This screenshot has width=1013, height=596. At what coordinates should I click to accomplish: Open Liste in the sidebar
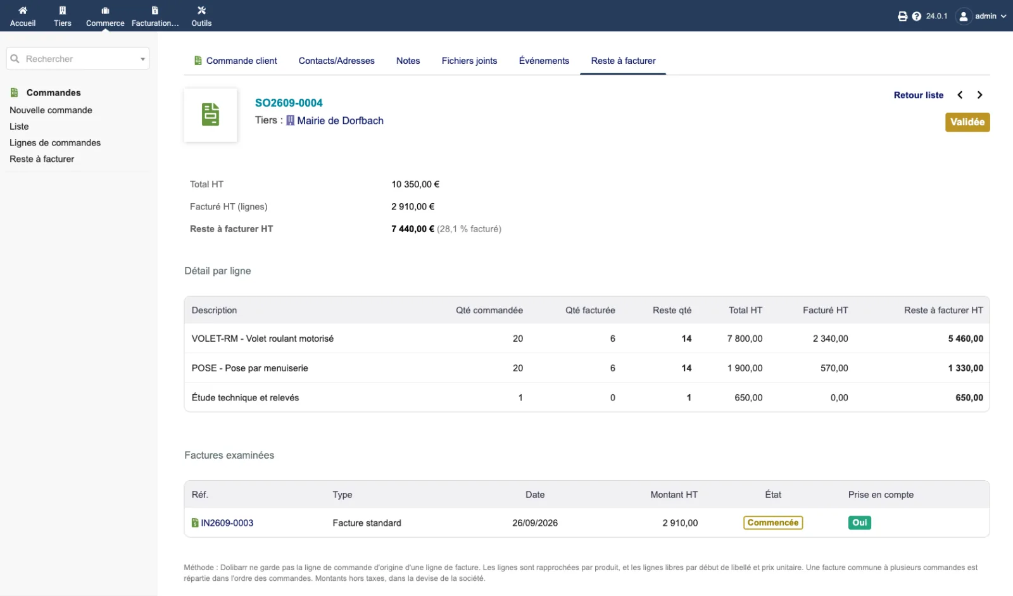point(19,127)
